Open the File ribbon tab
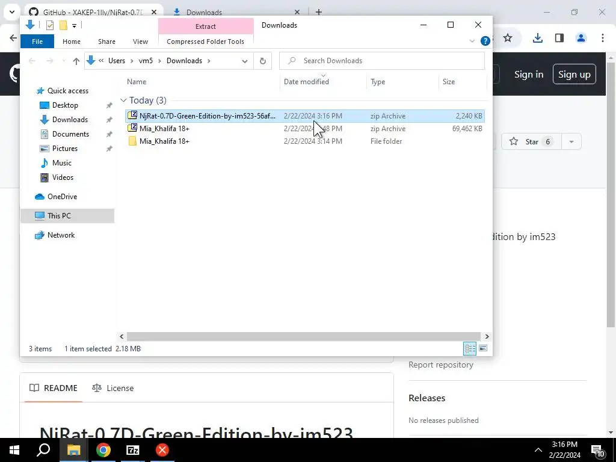This screenshot has width=616, height=462. 37,42
